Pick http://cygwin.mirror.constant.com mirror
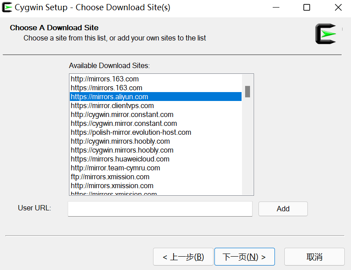 click(156, 115)
